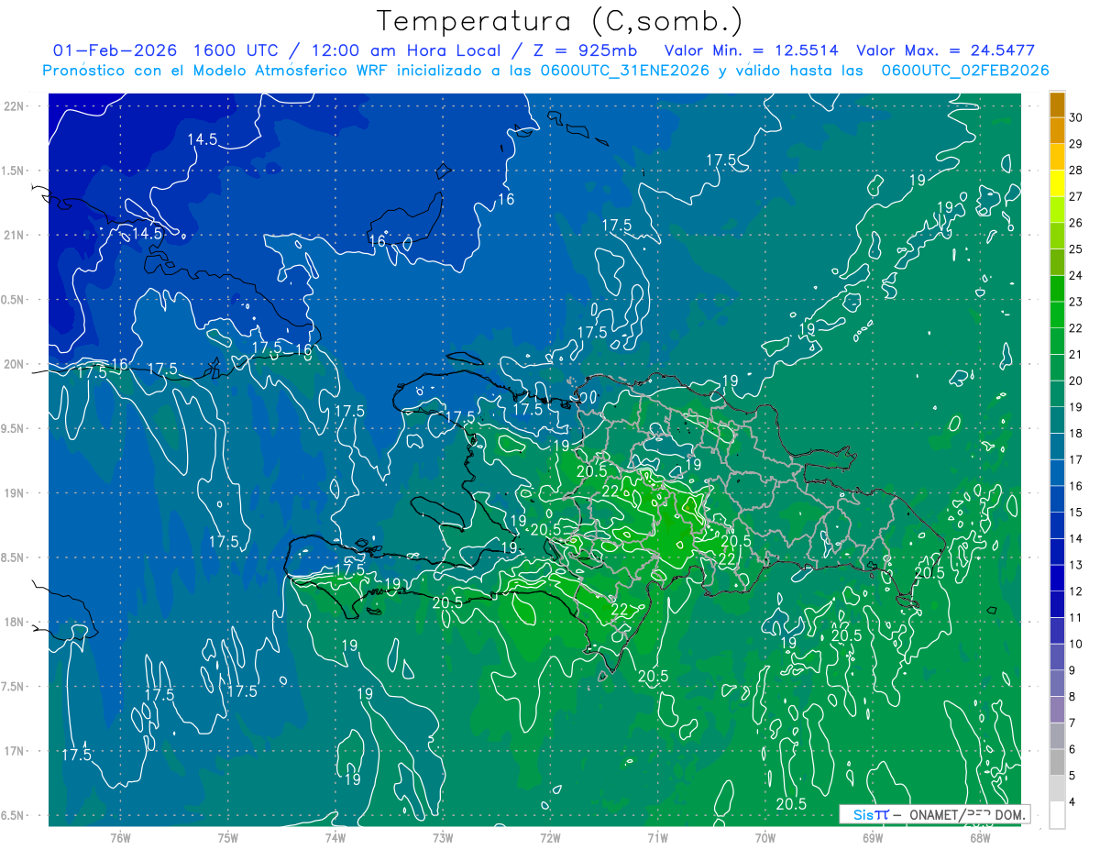
Task: Click the colorbar scale number '4'
Action: (x=1072, y=802)
